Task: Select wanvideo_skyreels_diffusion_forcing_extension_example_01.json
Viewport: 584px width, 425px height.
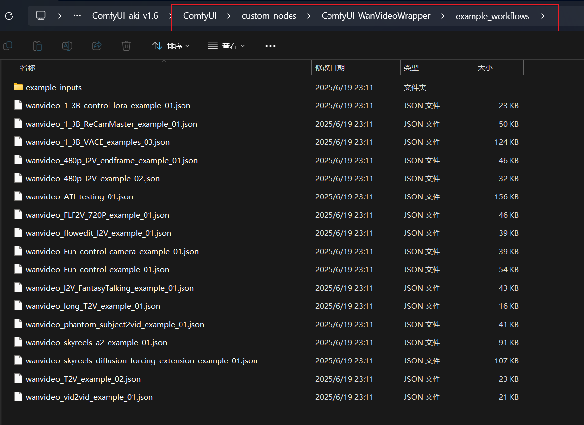Action: point(142,360)
